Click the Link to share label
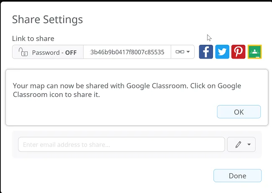Screen dimensions: 272x193 (33, 39)
